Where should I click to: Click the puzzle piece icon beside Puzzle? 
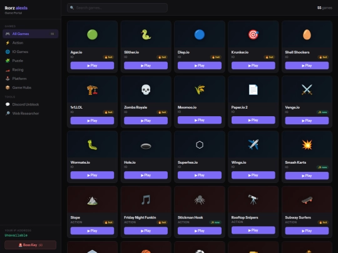coord(8,61)
